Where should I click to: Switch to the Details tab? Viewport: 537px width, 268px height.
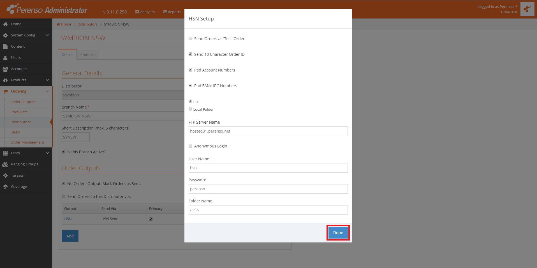click(68, 55)
